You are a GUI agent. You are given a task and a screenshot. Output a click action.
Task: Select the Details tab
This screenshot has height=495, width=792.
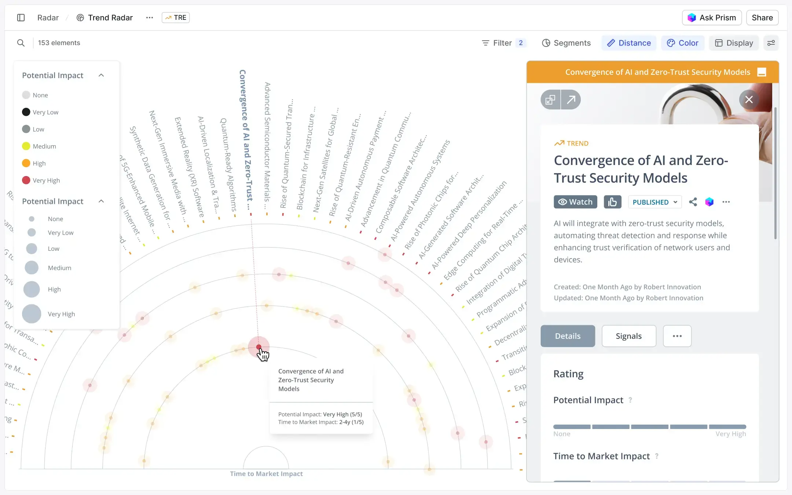coord(567,336)
